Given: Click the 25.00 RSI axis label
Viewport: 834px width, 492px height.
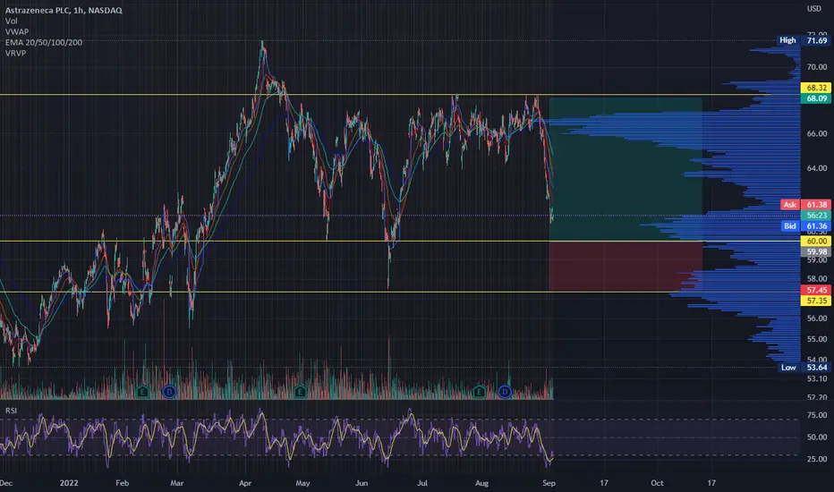Looking at the screenshot, I should 816,459.
